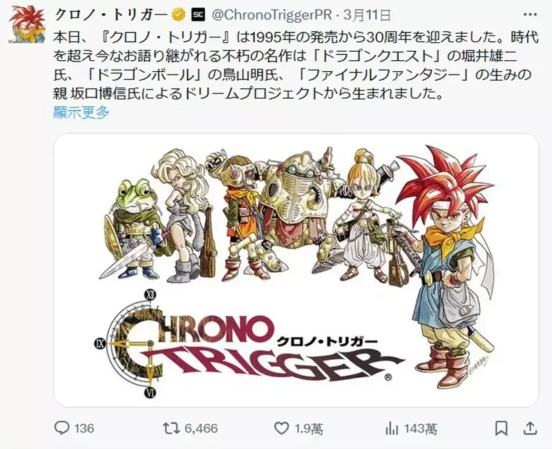Open the クロノ・トリガー display name
This screenshot has height=449, width=552.
pyautogui.click(x=112, y=15)
